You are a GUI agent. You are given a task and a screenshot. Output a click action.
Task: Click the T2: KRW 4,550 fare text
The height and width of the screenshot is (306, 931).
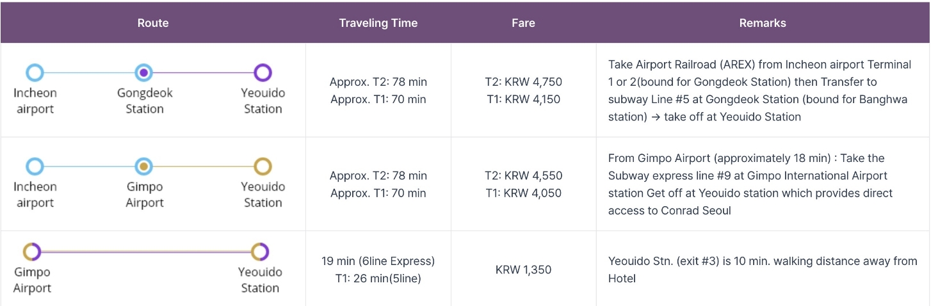pos(523,175)
